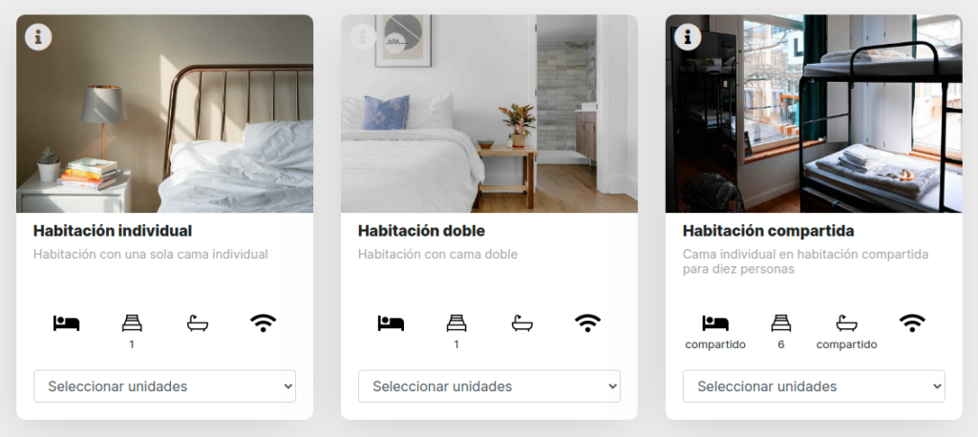Click the bunk bed photo of Habitación compartida
The image size is (978, 437).
pyautogui.click(x=814, y=114)
